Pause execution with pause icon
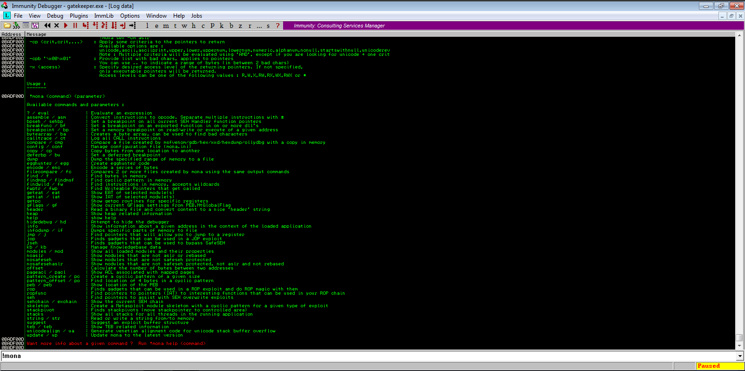 (x=75, y=26)
